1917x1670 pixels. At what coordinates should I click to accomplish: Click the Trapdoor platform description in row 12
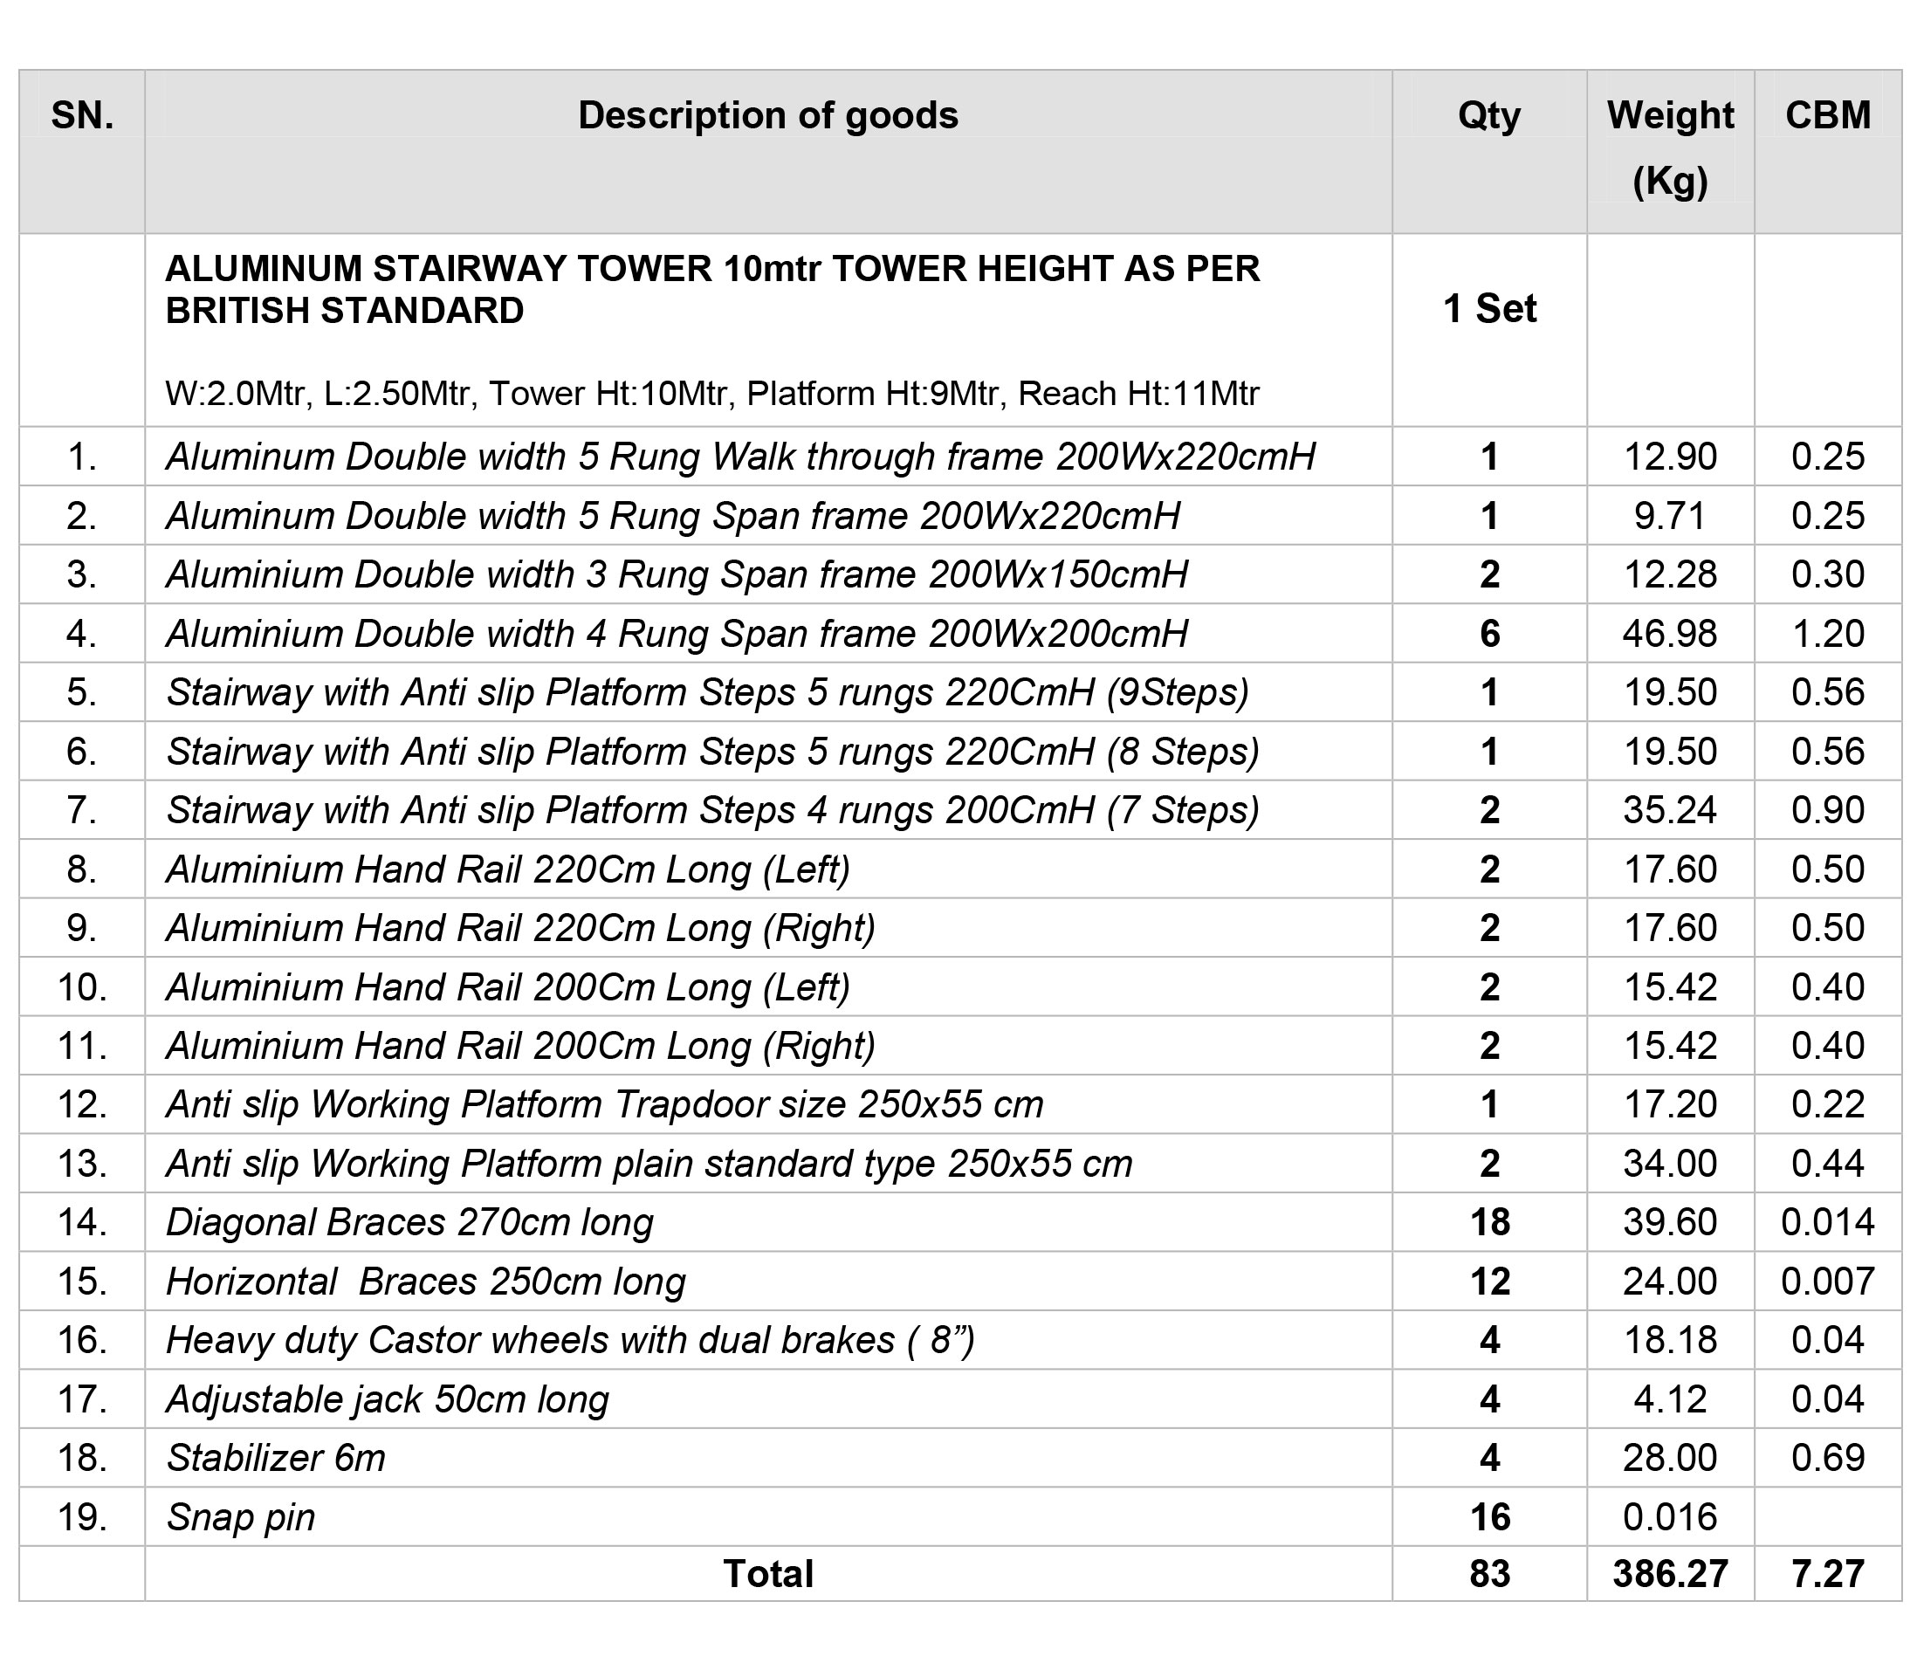coord(605,1105)
